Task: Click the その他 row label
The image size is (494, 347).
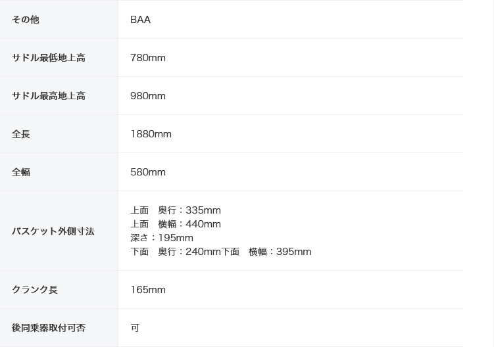Action: tap(25, 20)
